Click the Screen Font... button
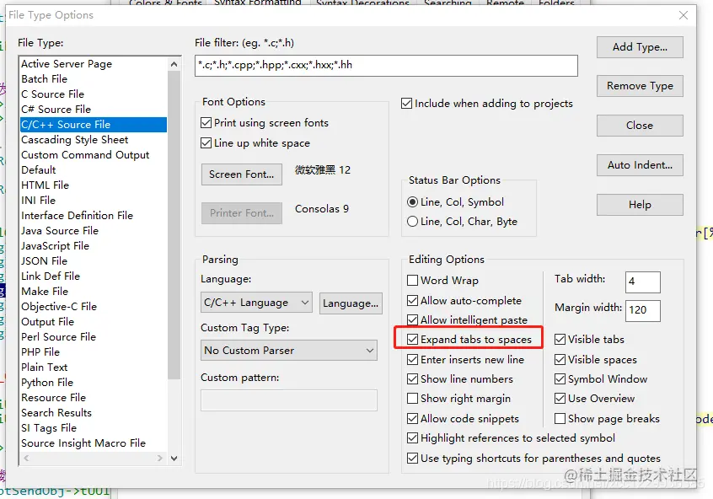Screen dimensions: 713x499 (x=241, y=174)
